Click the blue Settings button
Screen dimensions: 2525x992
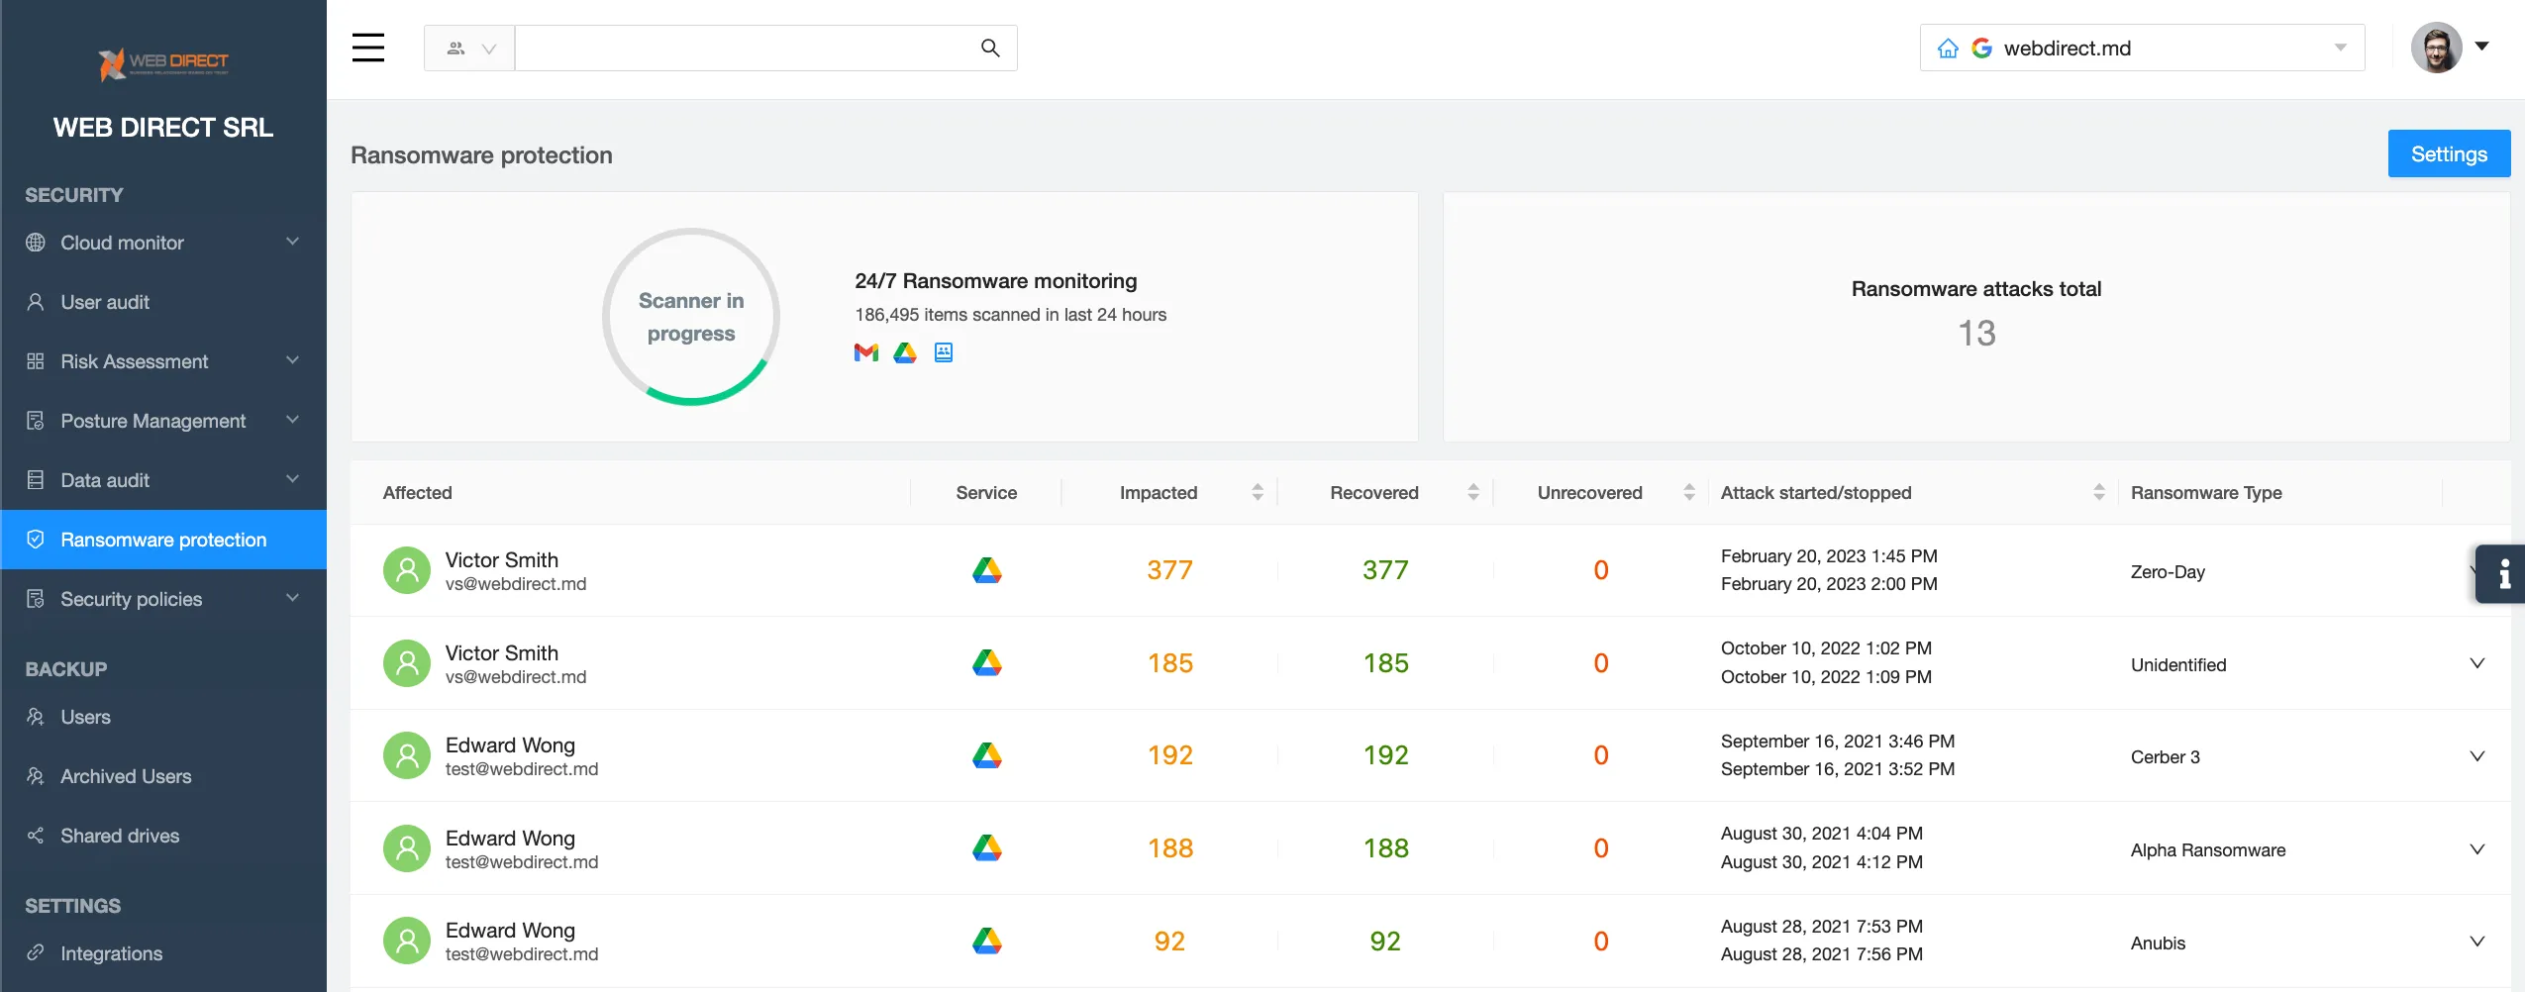pyautogui.click(x=2448, y=153)
